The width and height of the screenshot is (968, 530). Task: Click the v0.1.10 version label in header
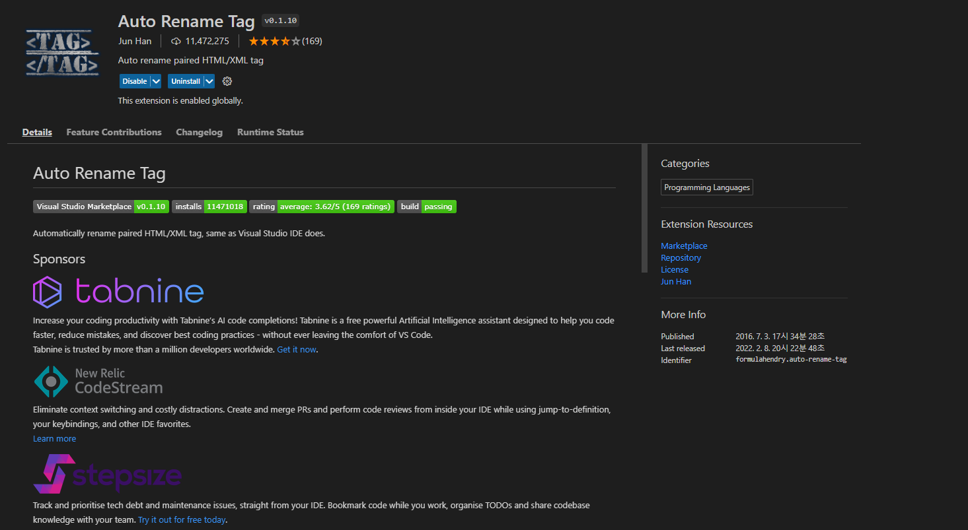pyautogui.click(x=280, y=20)
